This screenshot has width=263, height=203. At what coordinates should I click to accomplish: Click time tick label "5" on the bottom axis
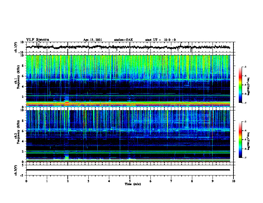tap(130, 181)
